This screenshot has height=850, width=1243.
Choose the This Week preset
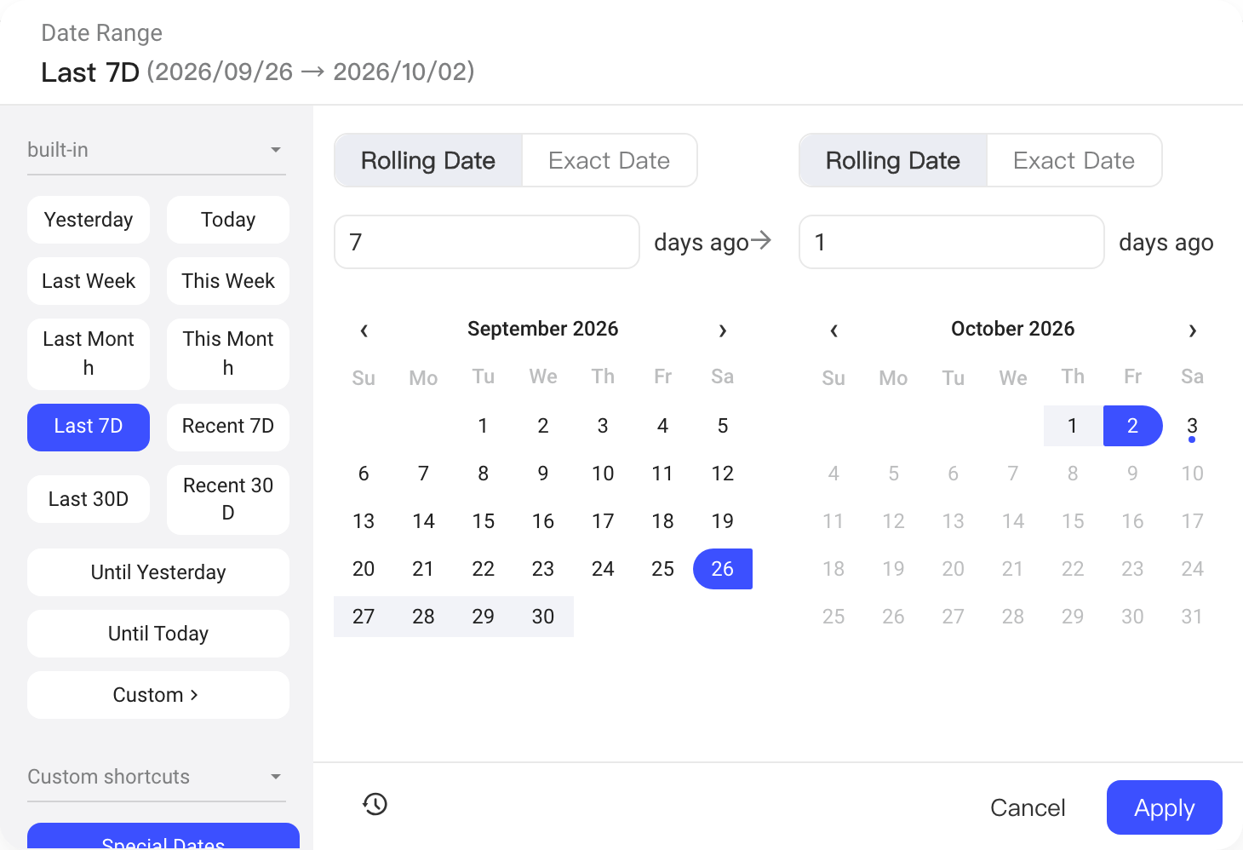pos(228,281)
